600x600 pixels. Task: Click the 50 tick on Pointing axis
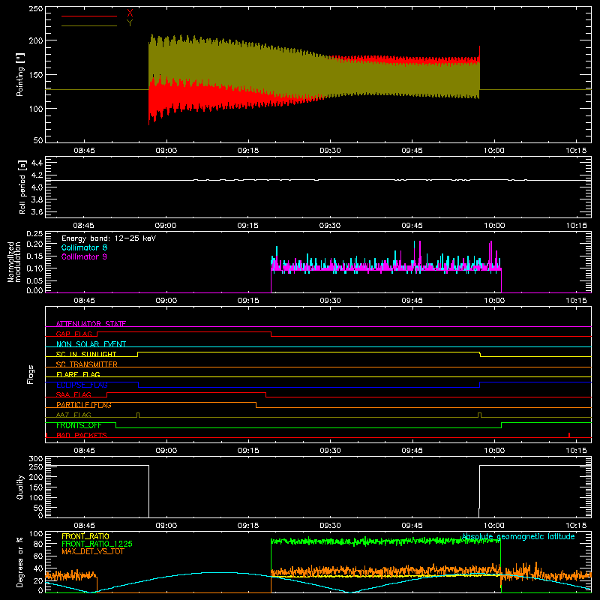[38, 140]
